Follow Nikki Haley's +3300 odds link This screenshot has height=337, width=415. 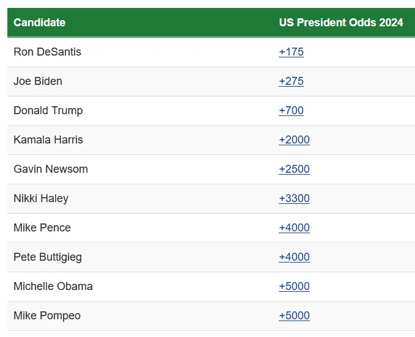pyautogui.click(x=294, y=198)
